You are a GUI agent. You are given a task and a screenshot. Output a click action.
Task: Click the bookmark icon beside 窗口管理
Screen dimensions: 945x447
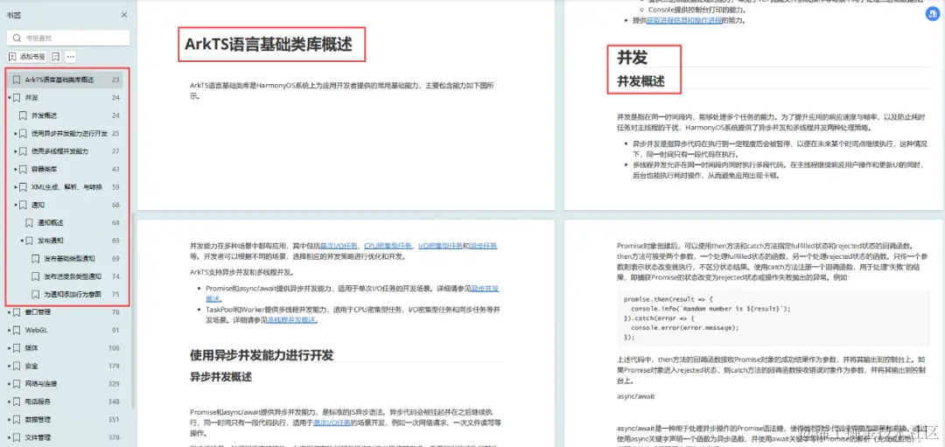pos(17,312)
